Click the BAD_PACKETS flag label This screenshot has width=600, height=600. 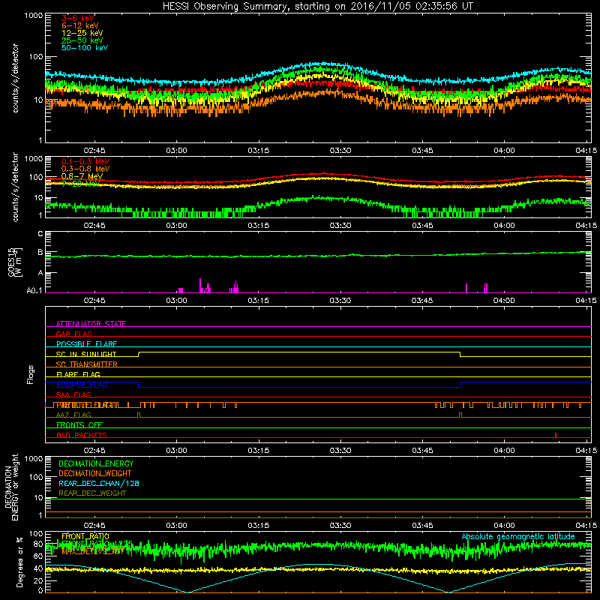[x=82, y=435]
